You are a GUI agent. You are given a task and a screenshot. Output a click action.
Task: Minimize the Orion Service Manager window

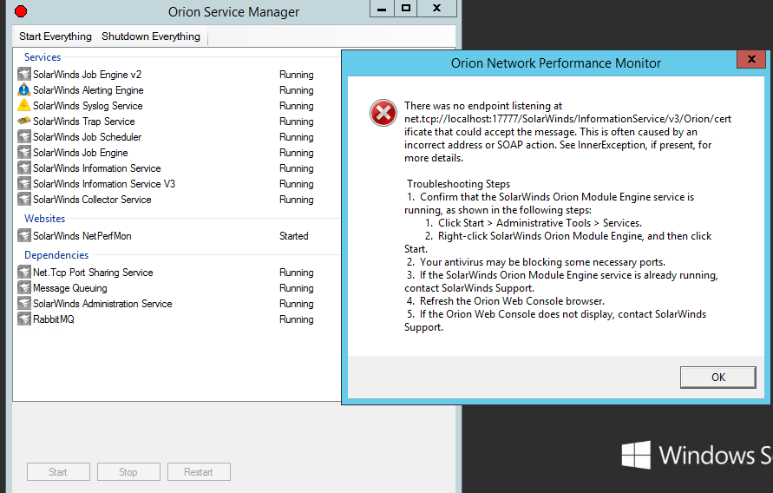click(382, 9)
